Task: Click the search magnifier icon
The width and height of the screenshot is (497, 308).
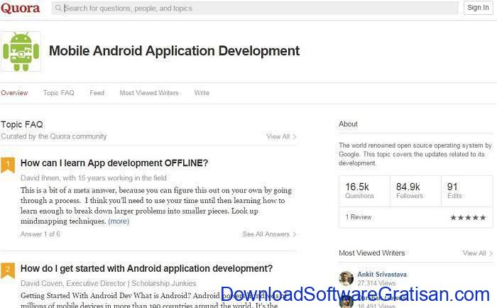Action: tap(58, 8)
